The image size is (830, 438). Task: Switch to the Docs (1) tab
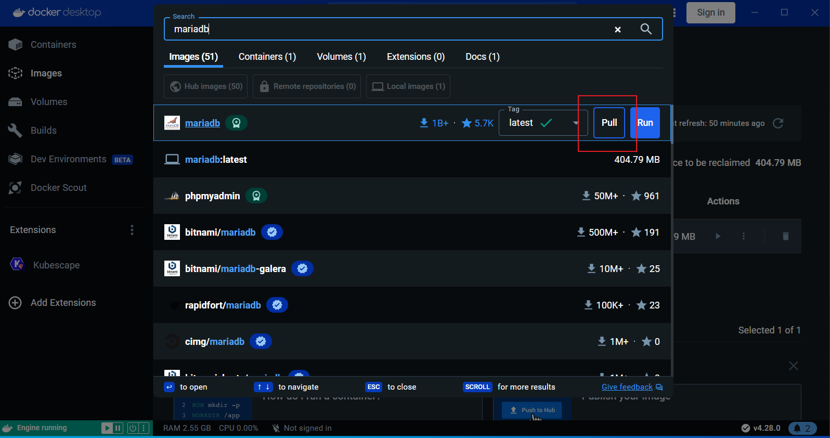483,57
